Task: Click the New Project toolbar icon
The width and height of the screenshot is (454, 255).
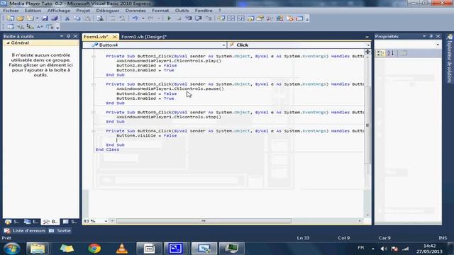Action: [x=11, y=18]
